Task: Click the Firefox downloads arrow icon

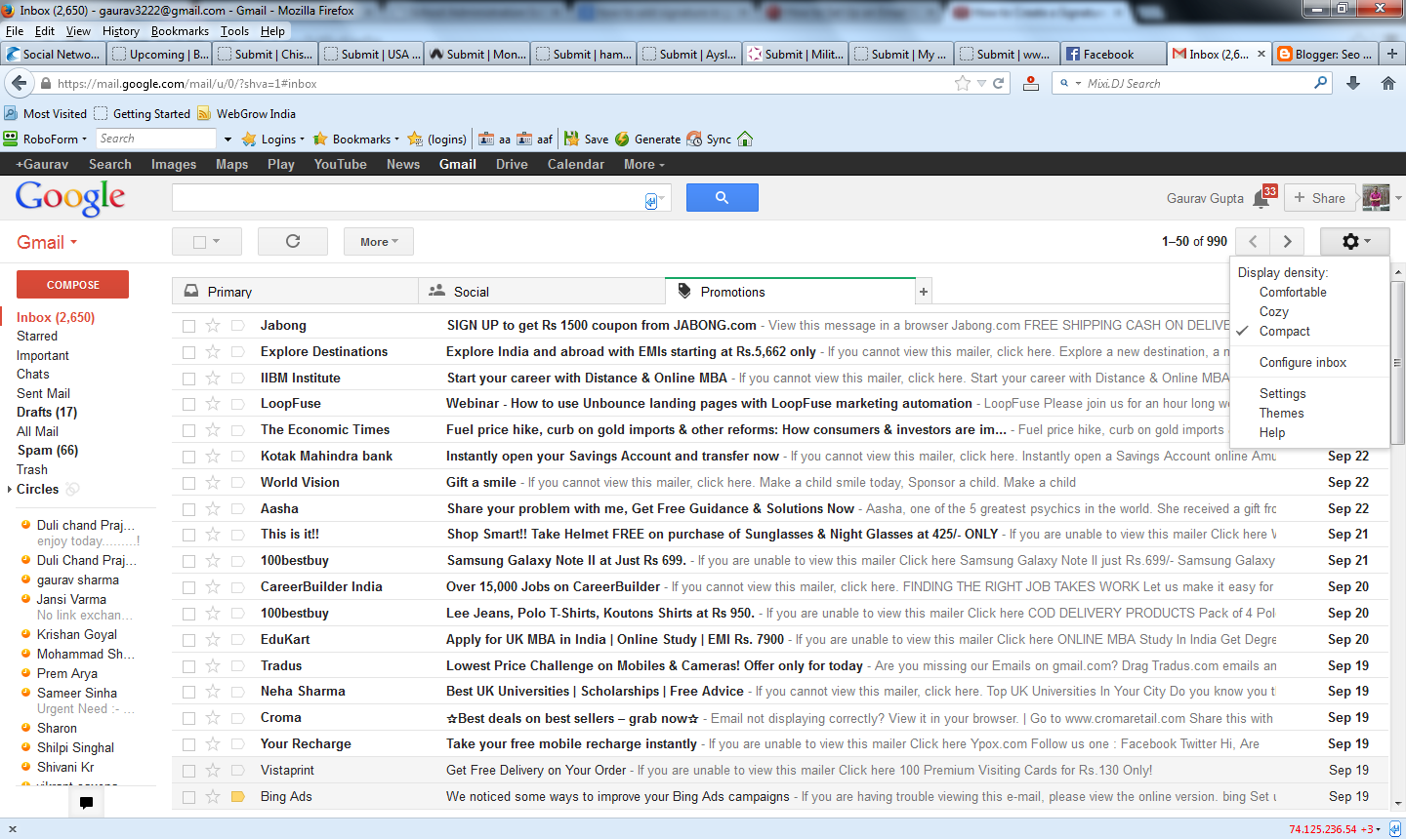Action: point(1352,83)
